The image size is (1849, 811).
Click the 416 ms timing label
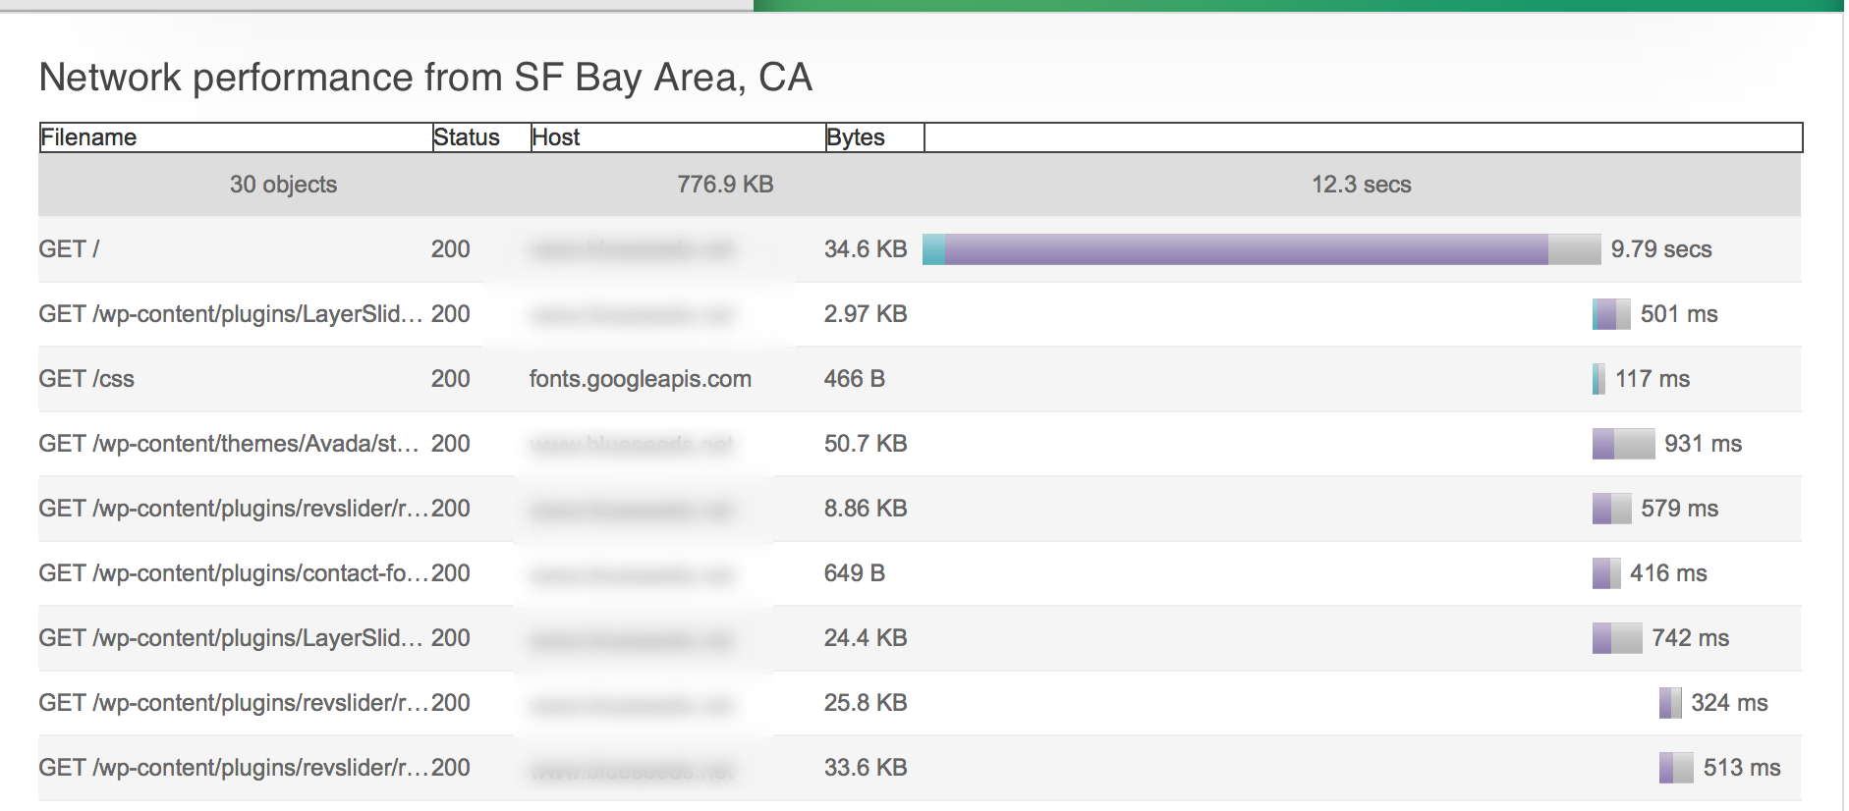(1668, 573)
